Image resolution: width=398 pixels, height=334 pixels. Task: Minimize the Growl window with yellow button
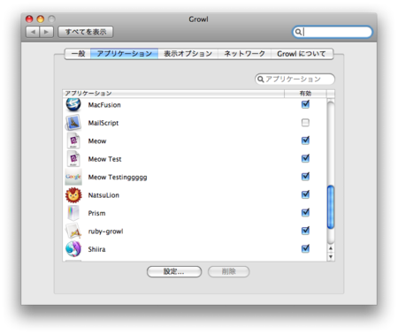(41, 19)
